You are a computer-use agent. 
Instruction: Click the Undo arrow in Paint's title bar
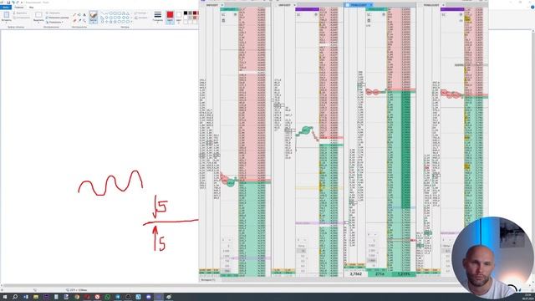[13, 3]
